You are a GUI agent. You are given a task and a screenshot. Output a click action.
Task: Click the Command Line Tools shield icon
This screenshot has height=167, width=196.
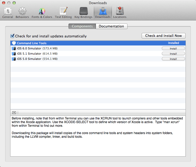point(14,43)
